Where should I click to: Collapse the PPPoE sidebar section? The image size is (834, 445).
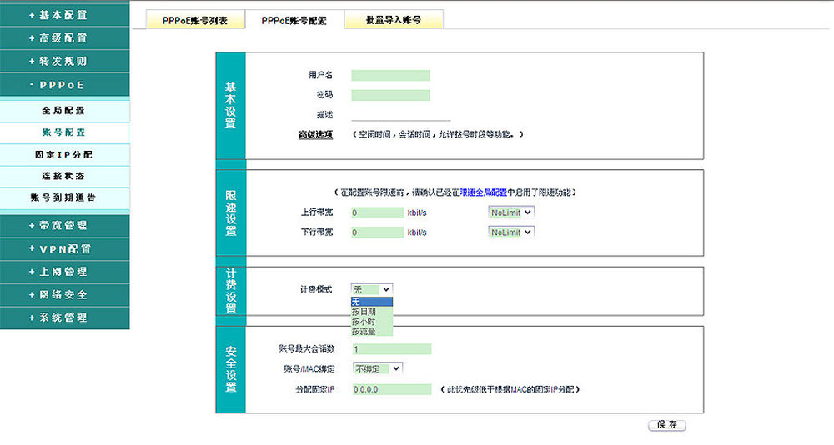64,85
